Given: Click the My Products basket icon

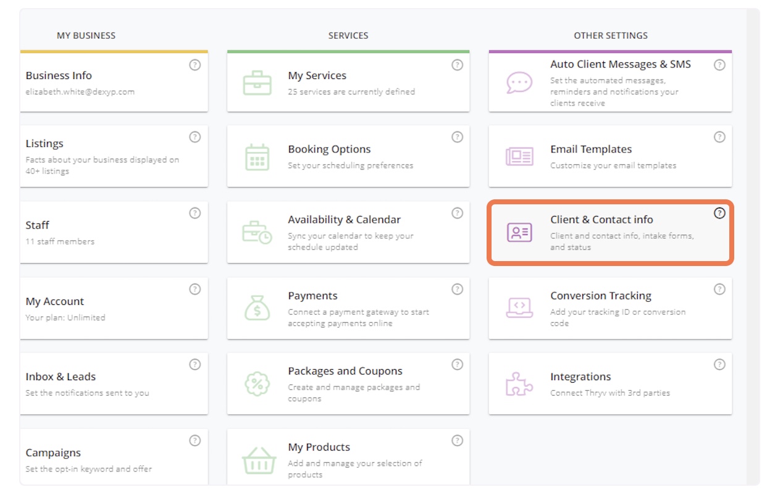Looking at the screenshot, I should (257, 460).
